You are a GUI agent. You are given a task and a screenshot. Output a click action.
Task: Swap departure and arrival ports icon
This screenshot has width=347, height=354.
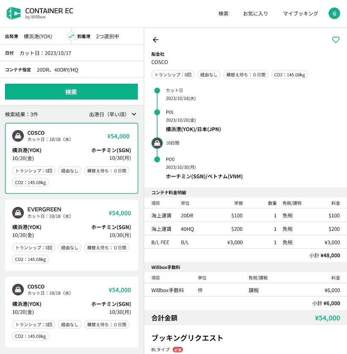[72, 36]
